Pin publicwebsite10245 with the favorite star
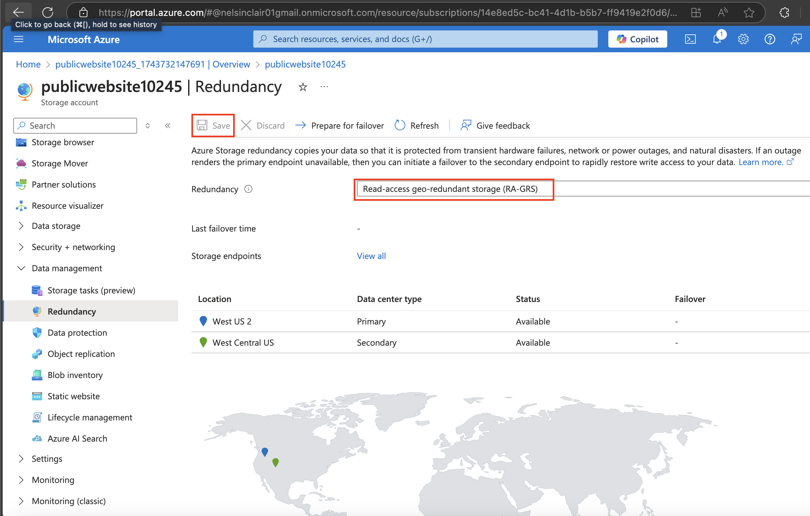Viewport: 810px width, 516px height. click(303, 87)
